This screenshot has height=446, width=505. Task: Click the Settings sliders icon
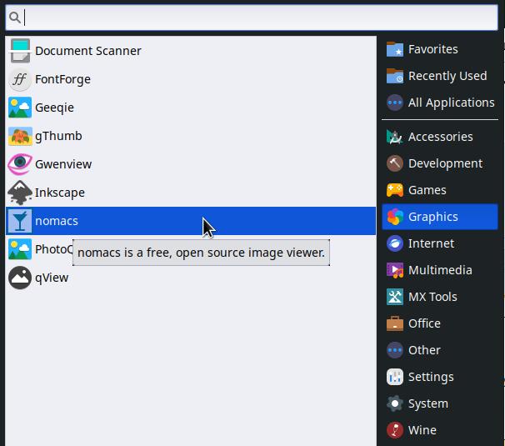pos(394,377)
